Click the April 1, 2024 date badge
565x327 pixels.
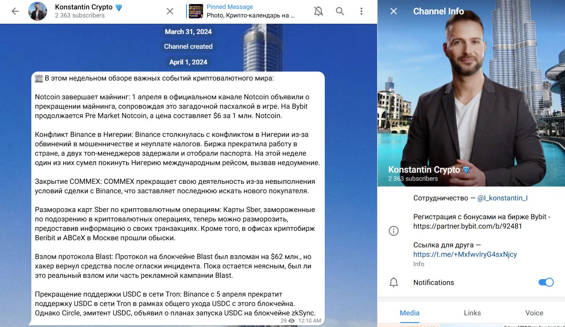point(188,62)
